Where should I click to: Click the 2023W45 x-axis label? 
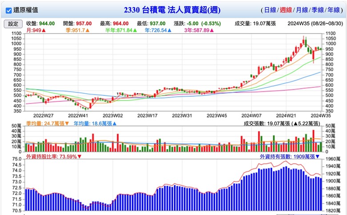(217, 116)
